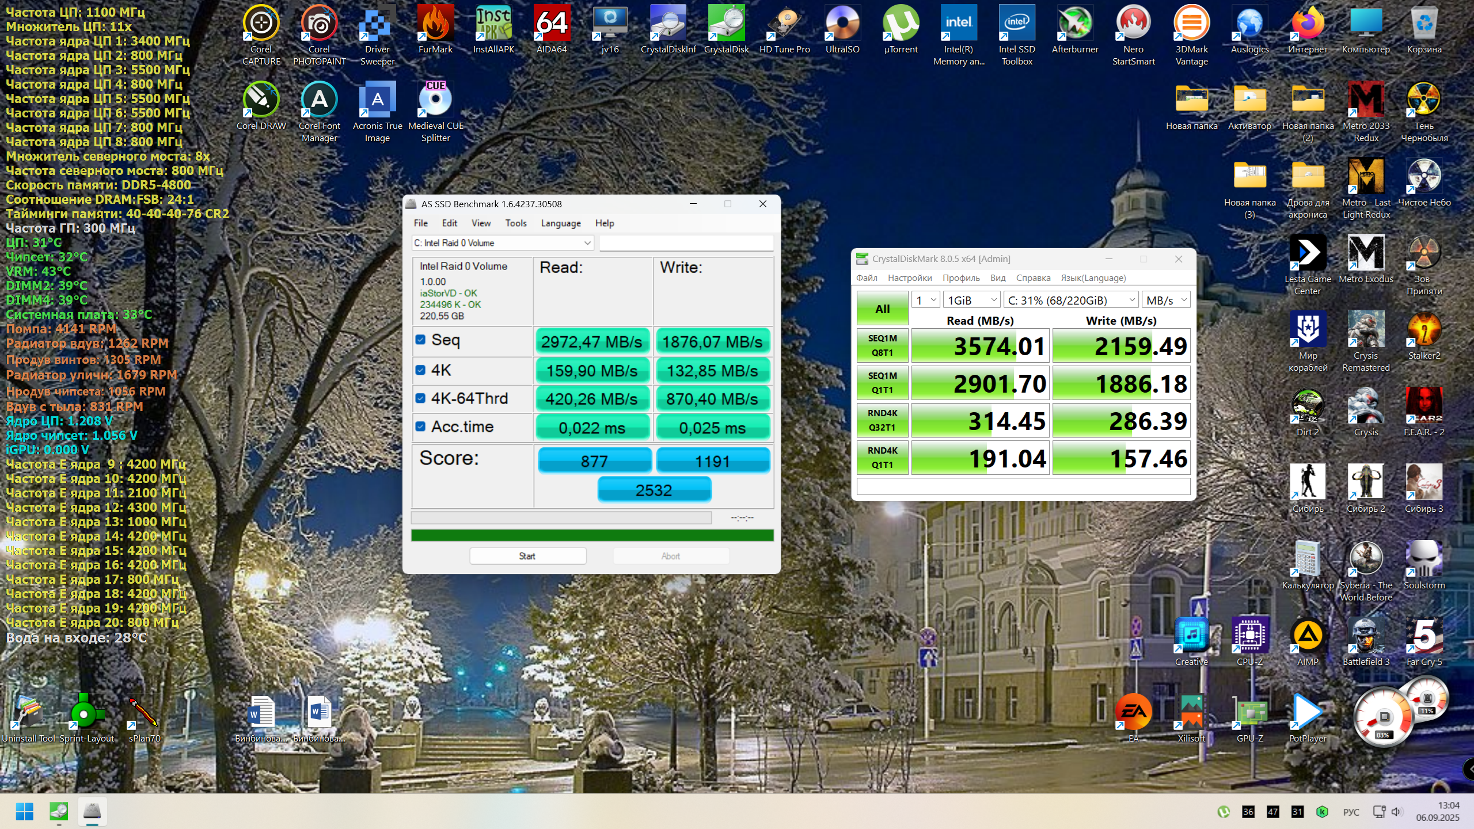Toggle the 4K-64Thrd checkbox
This screenshot has width=1474, height=829.
(420, 398)
